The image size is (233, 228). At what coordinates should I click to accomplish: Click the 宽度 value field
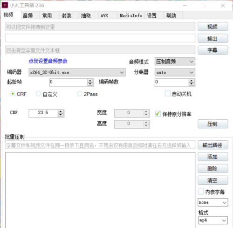[129, 113]
